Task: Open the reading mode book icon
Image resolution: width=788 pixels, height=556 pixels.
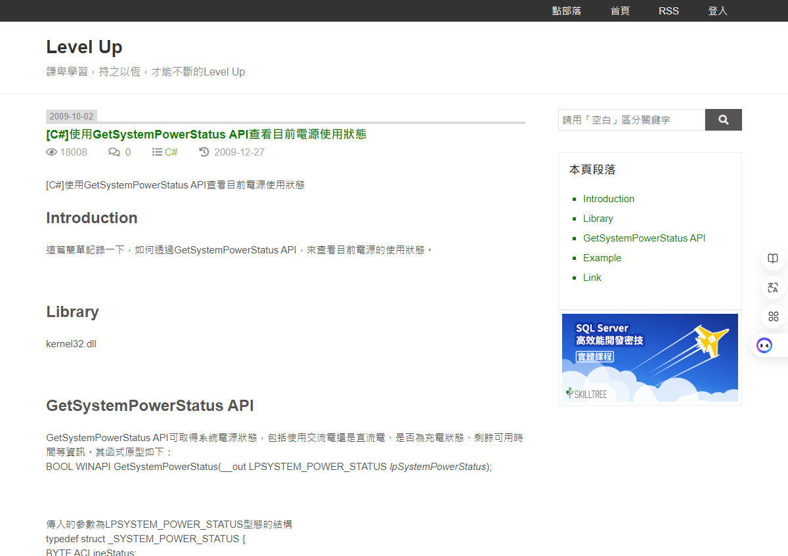Action: (x=773, y=259)
